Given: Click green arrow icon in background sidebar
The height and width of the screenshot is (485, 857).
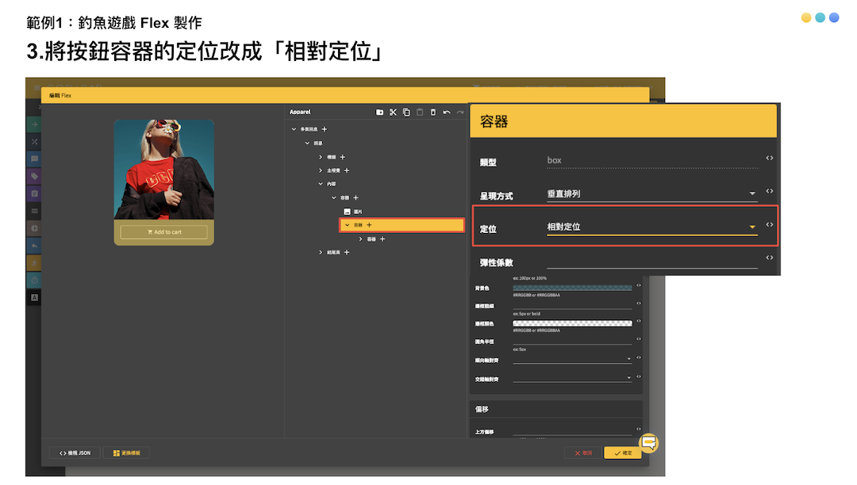Looking at the screenshot, I should [x=34, y=124].
